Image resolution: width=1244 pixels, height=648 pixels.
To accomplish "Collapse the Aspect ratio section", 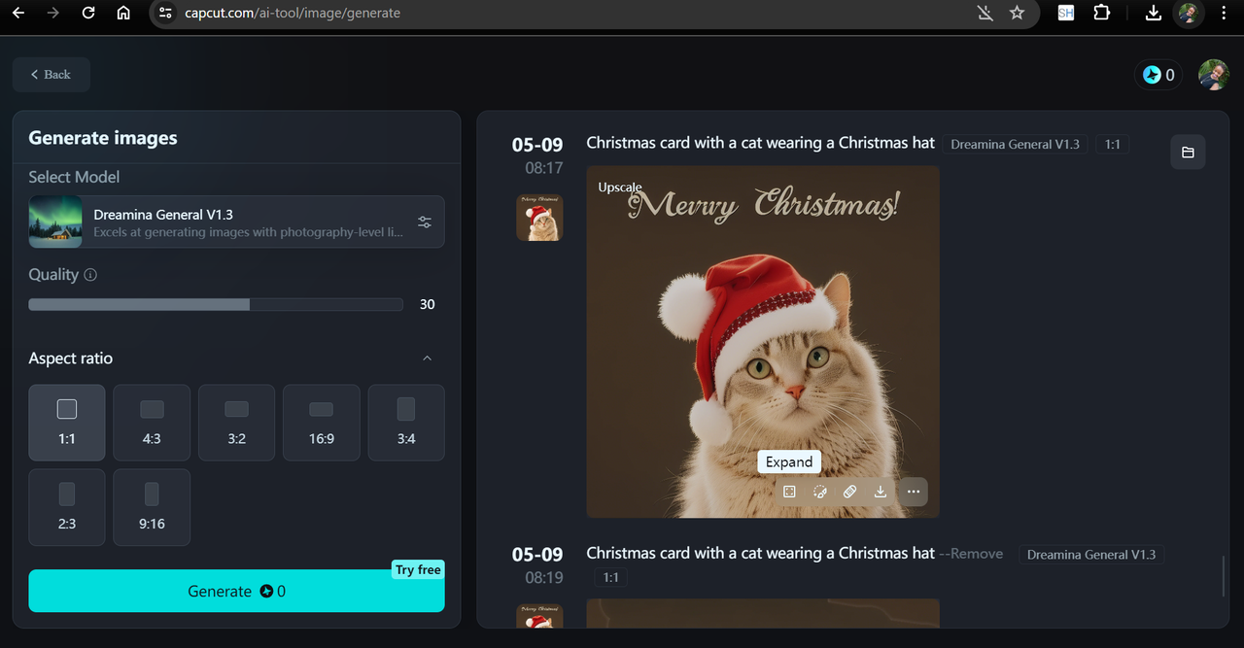I will 427,358.
